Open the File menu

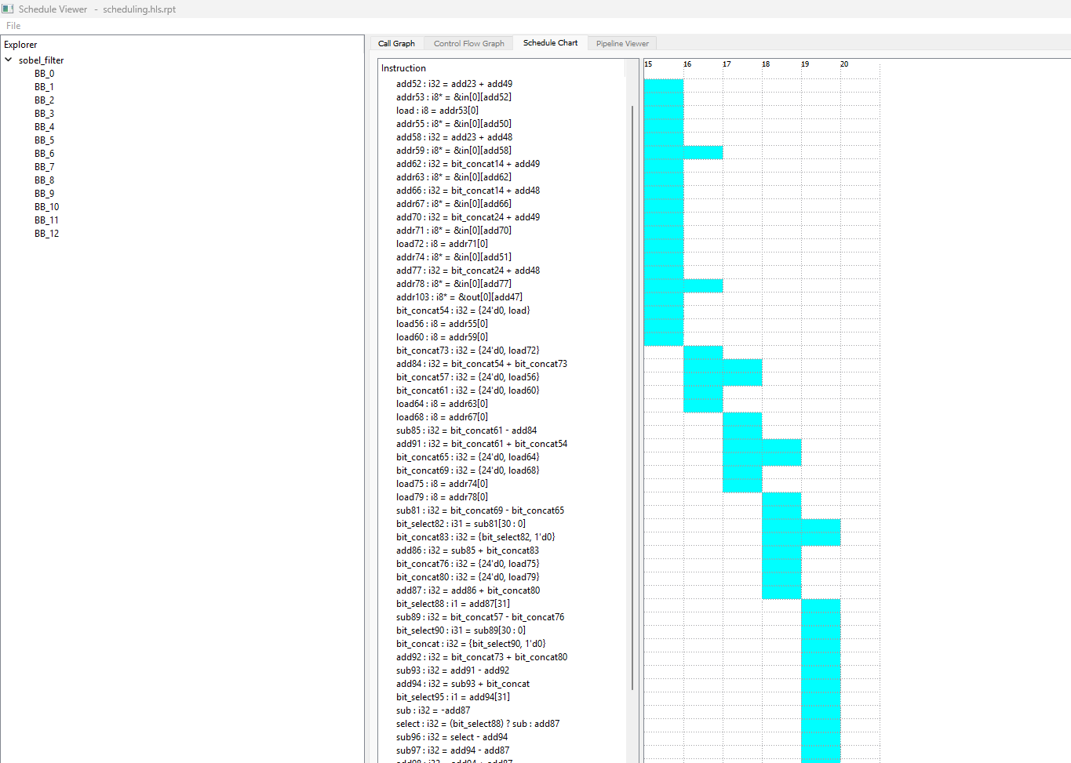click(x=13, y=26)
